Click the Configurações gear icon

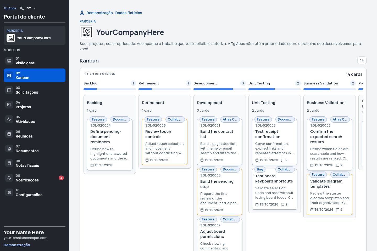point(9,192)
